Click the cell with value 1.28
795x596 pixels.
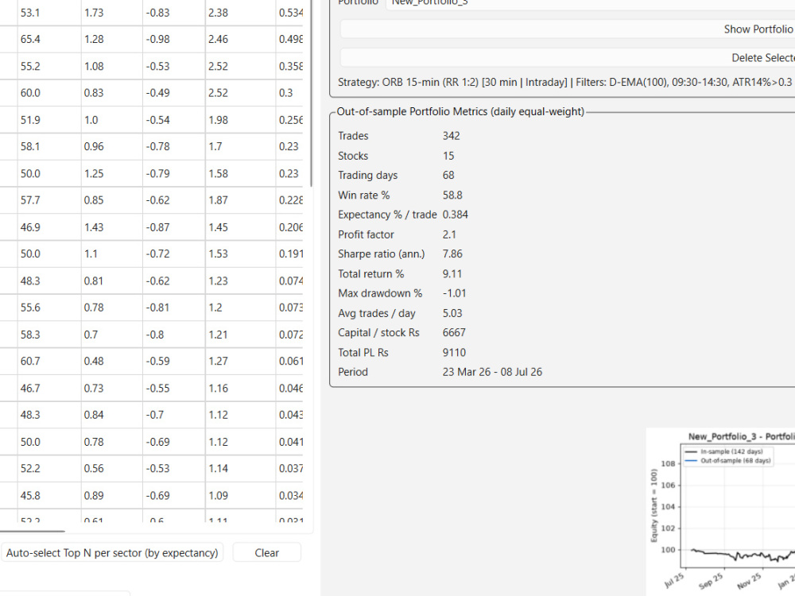[x=112, y=39]
